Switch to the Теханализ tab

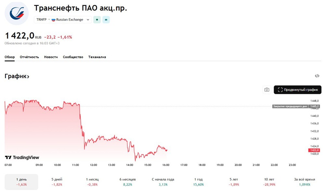pyautogui.click(x=97, y=57)
